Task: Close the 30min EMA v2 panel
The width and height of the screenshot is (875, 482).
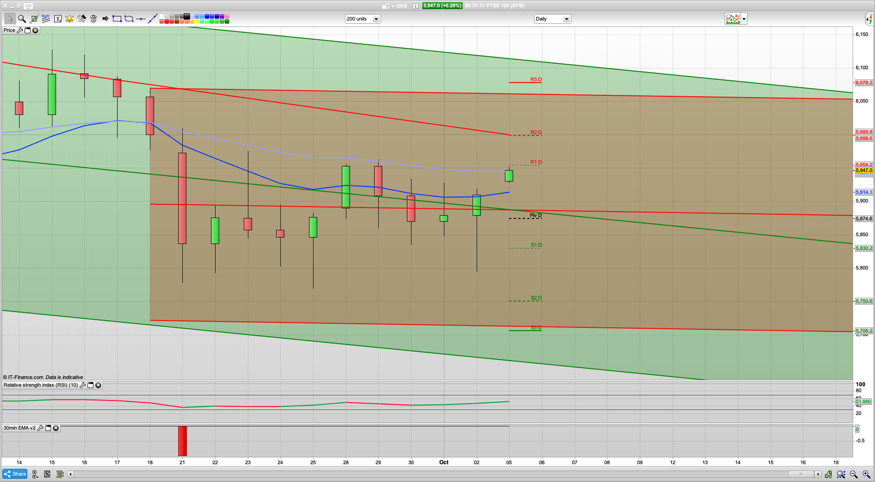Action: click(x=56, y=428)
